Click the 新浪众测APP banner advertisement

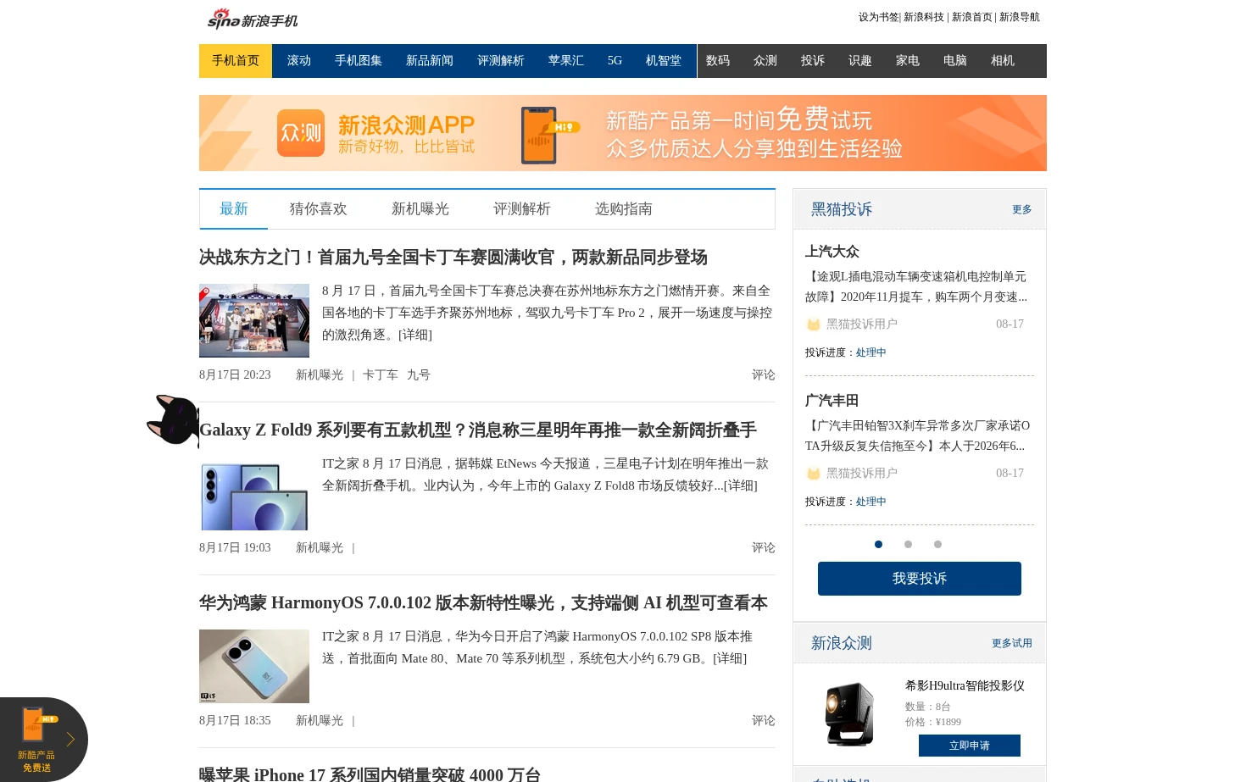coord(623,133)
